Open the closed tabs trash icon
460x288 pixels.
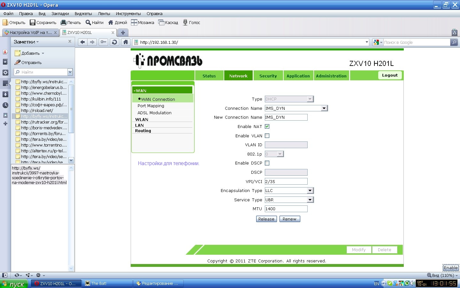455,32
